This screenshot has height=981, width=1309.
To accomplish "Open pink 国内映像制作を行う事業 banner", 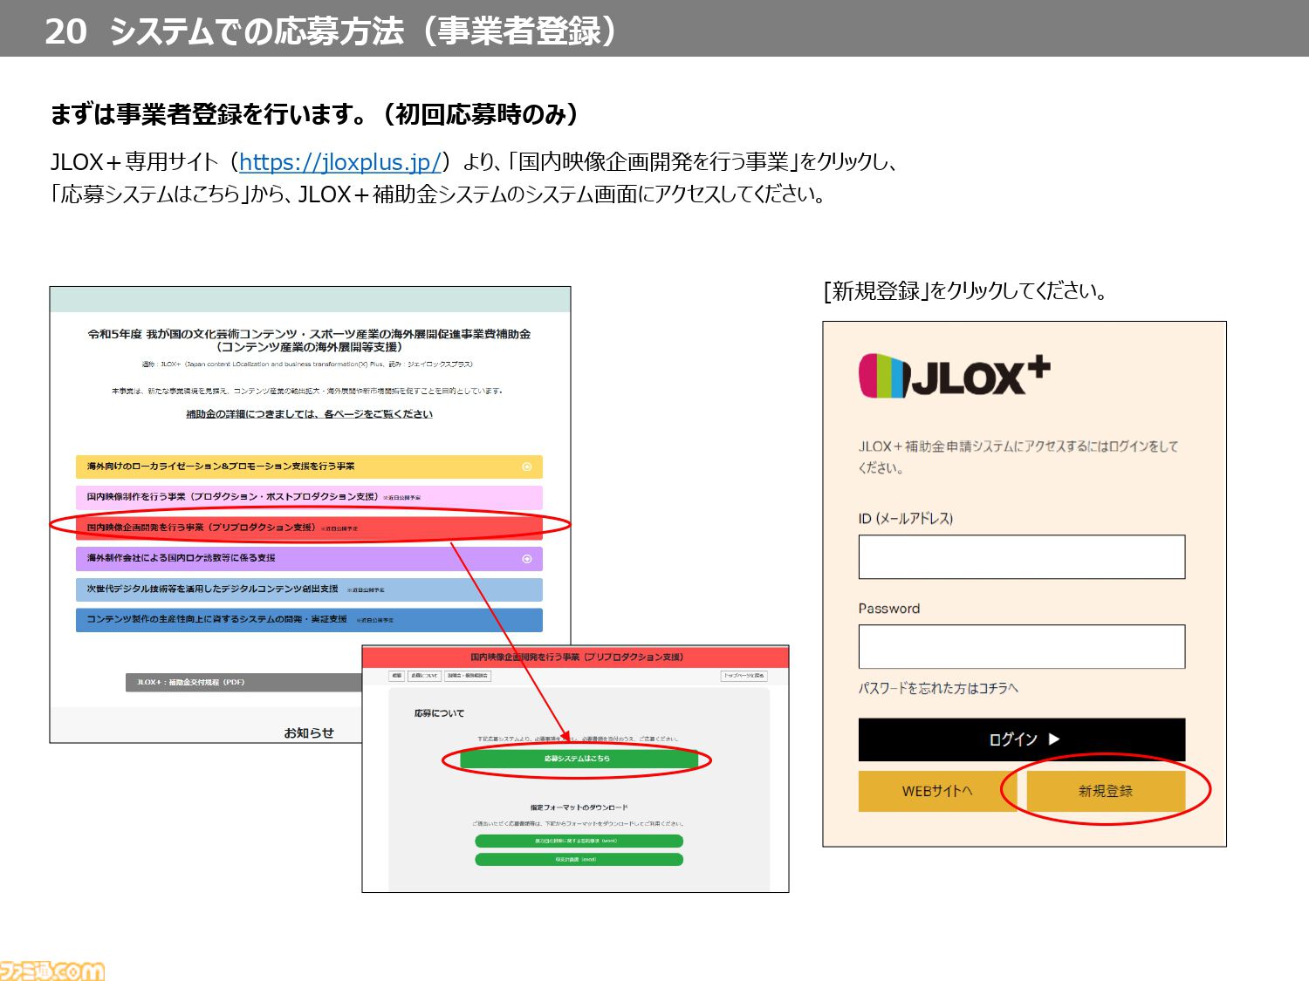I will click(309, 497).
